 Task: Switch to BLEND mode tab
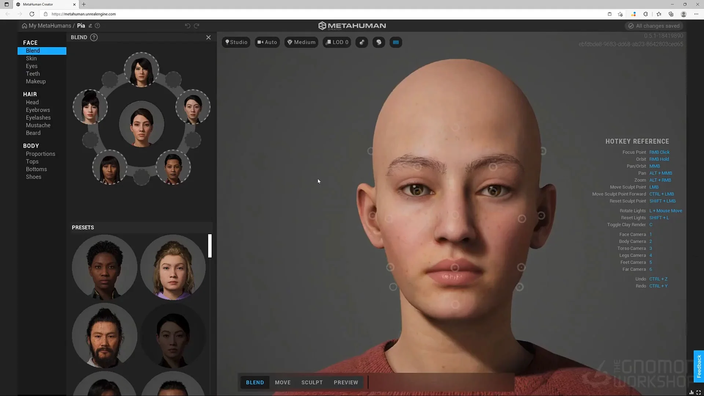(x=255, y=382)
